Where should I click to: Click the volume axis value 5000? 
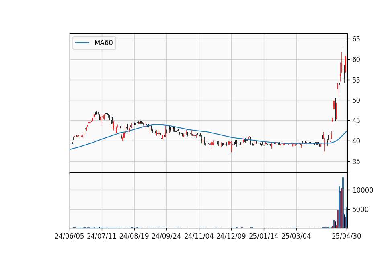coord(361,210)
